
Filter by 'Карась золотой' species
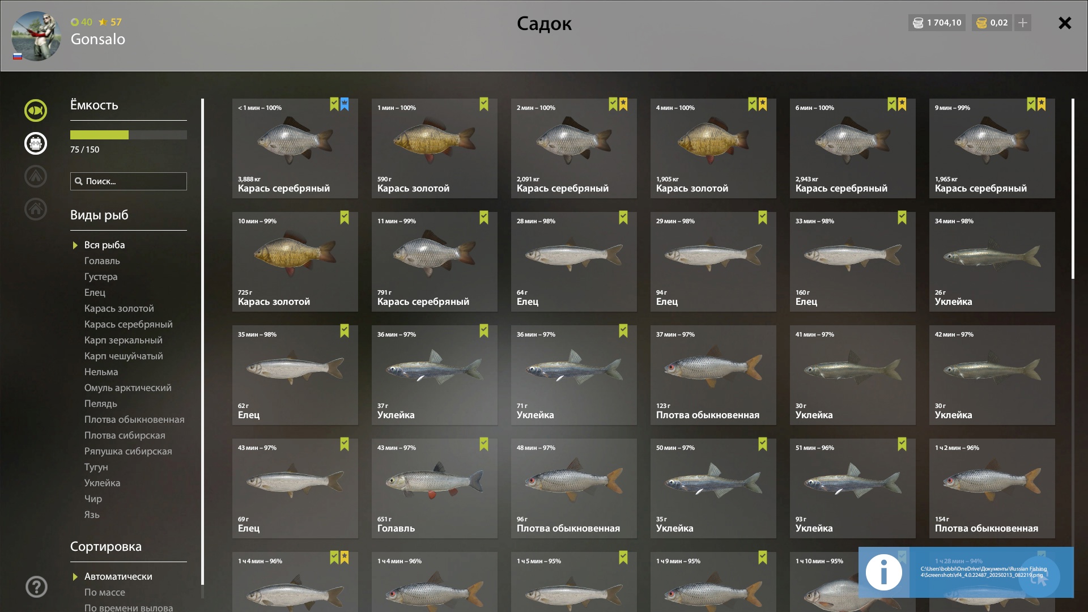119,308
